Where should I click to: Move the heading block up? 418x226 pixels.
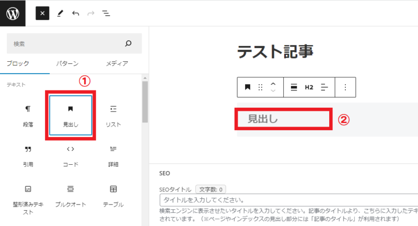[x=273, y=84]
